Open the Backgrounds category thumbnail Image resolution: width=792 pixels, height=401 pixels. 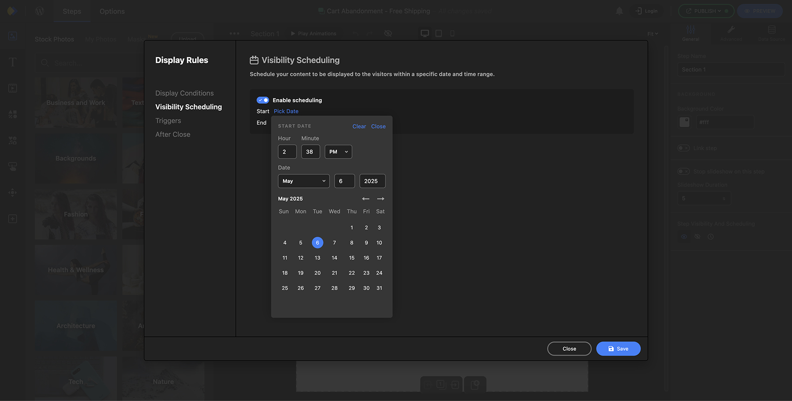click(76, 158)
